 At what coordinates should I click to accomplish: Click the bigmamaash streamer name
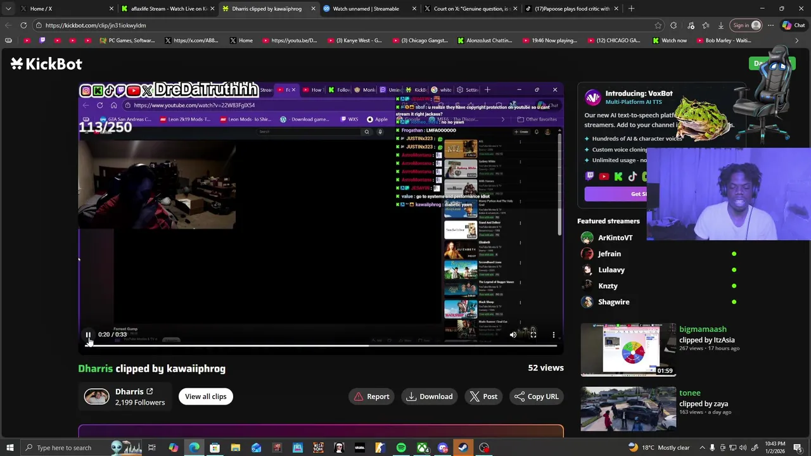pyautogui.click(x=703, y=329)
